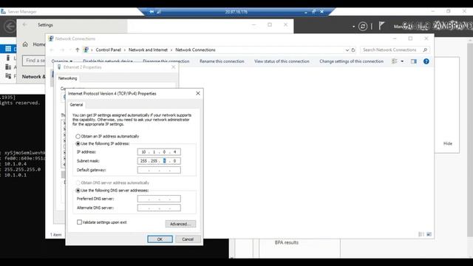Click Hide in the Server Manager panel
Image resolution: width=473 pixels, height=266 pixels.
tap(448, 143)
